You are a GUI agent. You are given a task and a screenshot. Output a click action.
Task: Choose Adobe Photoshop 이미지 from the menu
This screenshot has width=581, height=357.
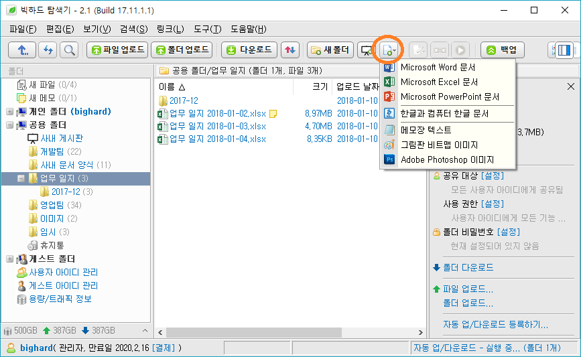(x=448, y=159)
